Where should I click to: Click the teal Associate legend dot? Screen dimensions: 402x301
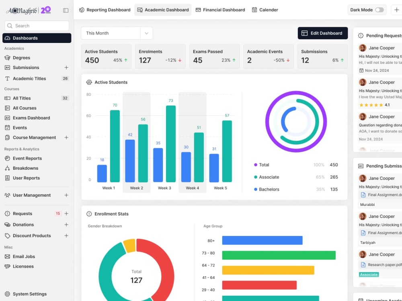coord(256,177)
